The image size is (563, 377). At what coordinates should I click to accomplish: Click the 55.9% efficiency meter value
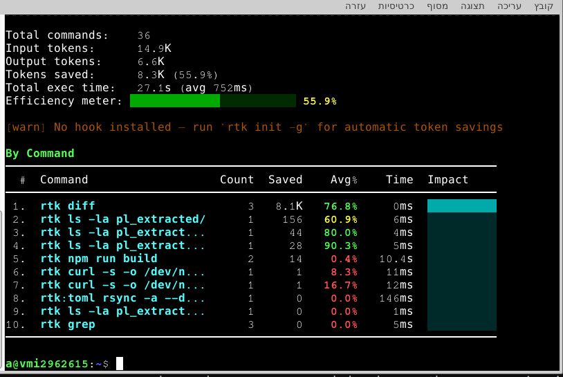(320, 101)
